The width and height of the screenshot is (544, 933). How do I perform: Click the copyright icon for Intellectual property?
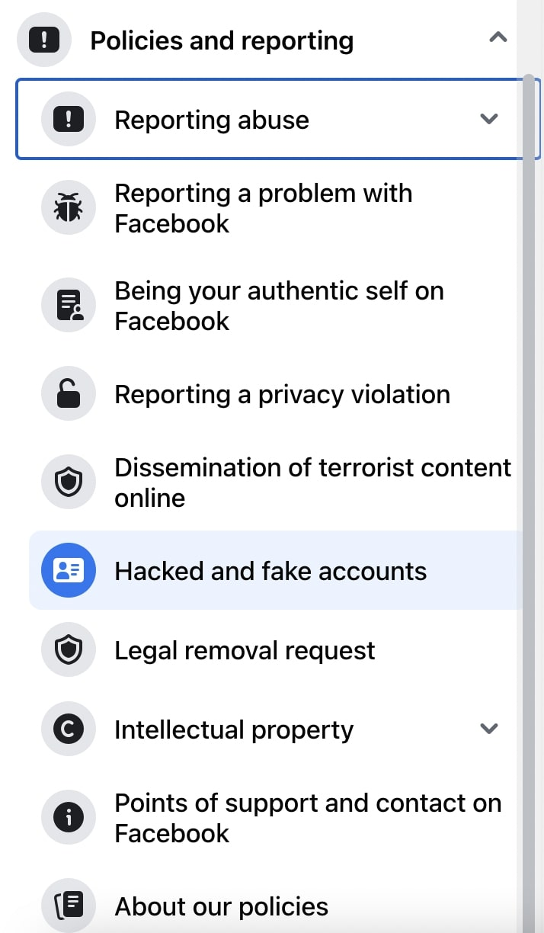coord(68,729)
